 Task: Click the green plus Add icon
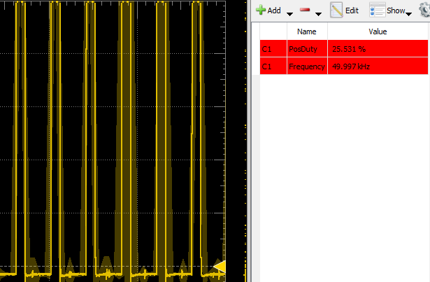pos(260,10)
